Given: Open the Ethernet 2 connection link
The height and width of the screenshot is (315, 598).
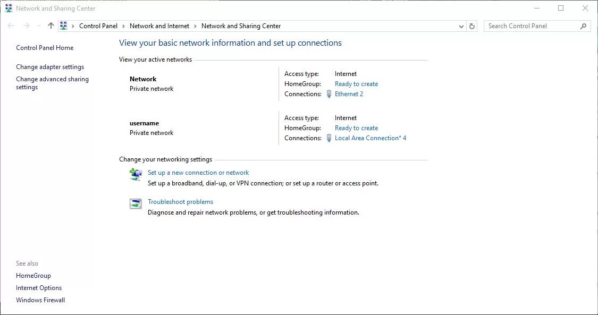Looking at the screenshot, I should pyautogui.click(x=349, y=94).
